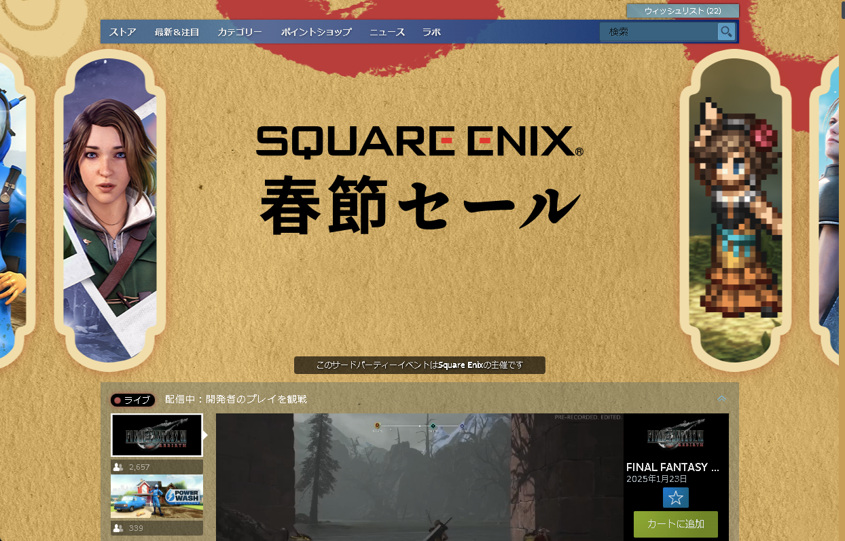Open ストア menu

[123, 32]
